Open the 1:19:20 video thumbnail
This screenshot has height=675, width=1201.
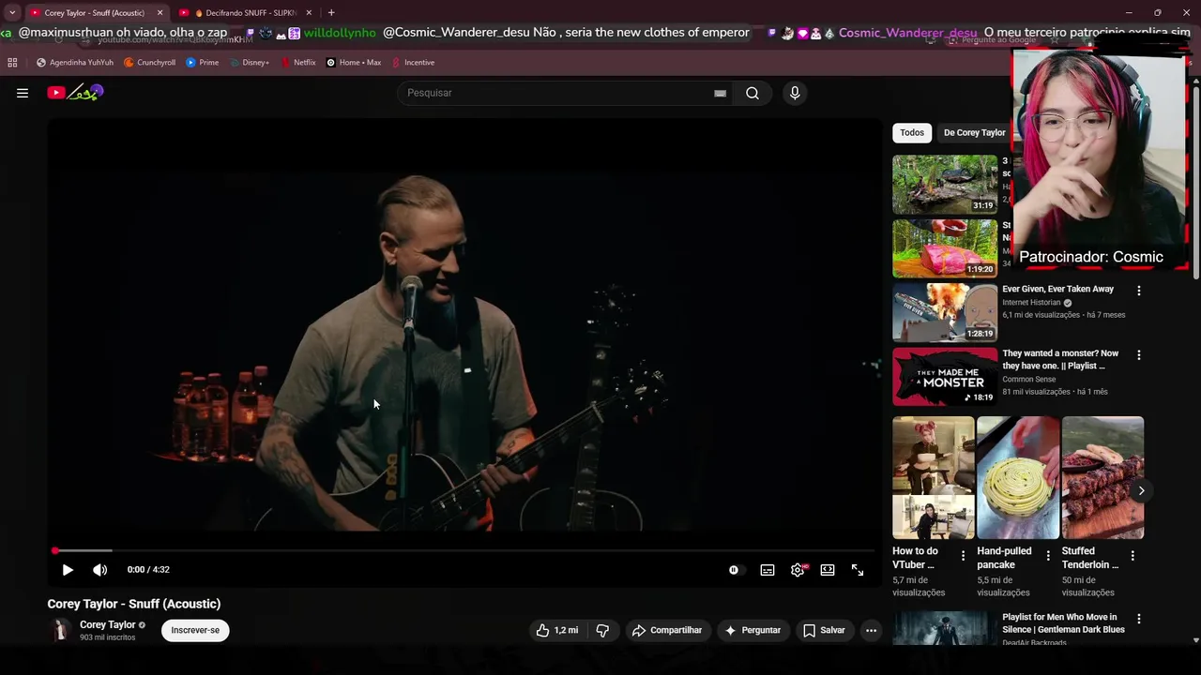[x=945, y=248]
